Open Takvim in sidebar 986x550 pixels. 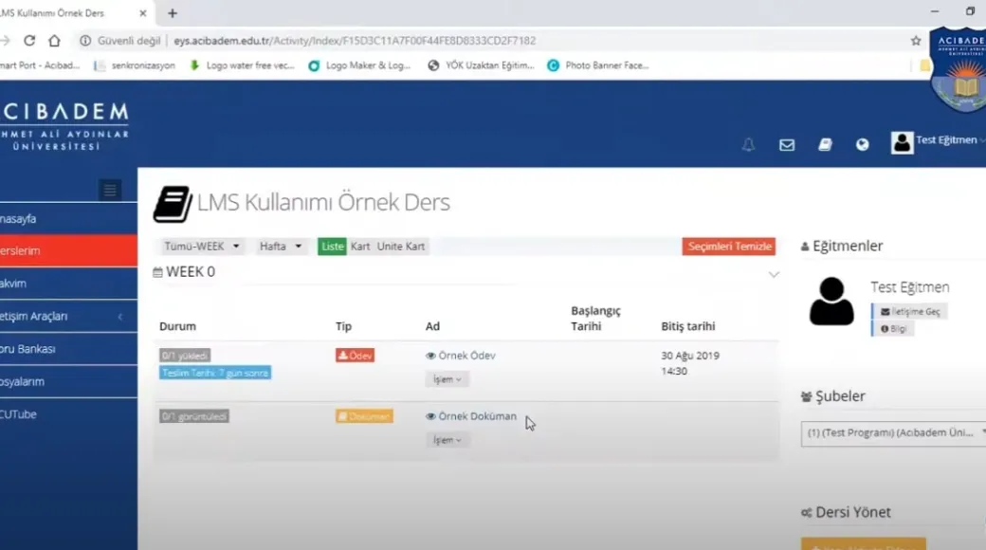tap(68, 284)
